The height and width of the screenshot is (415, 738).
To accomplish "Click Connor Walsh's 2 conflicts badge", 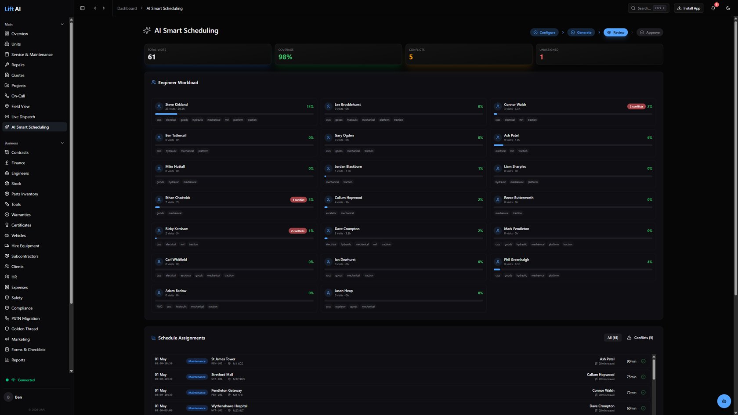I will 636,106.
